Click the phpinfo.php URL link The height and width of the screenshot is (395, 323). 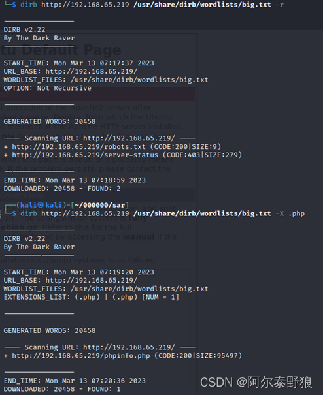(x=81, y=356)
